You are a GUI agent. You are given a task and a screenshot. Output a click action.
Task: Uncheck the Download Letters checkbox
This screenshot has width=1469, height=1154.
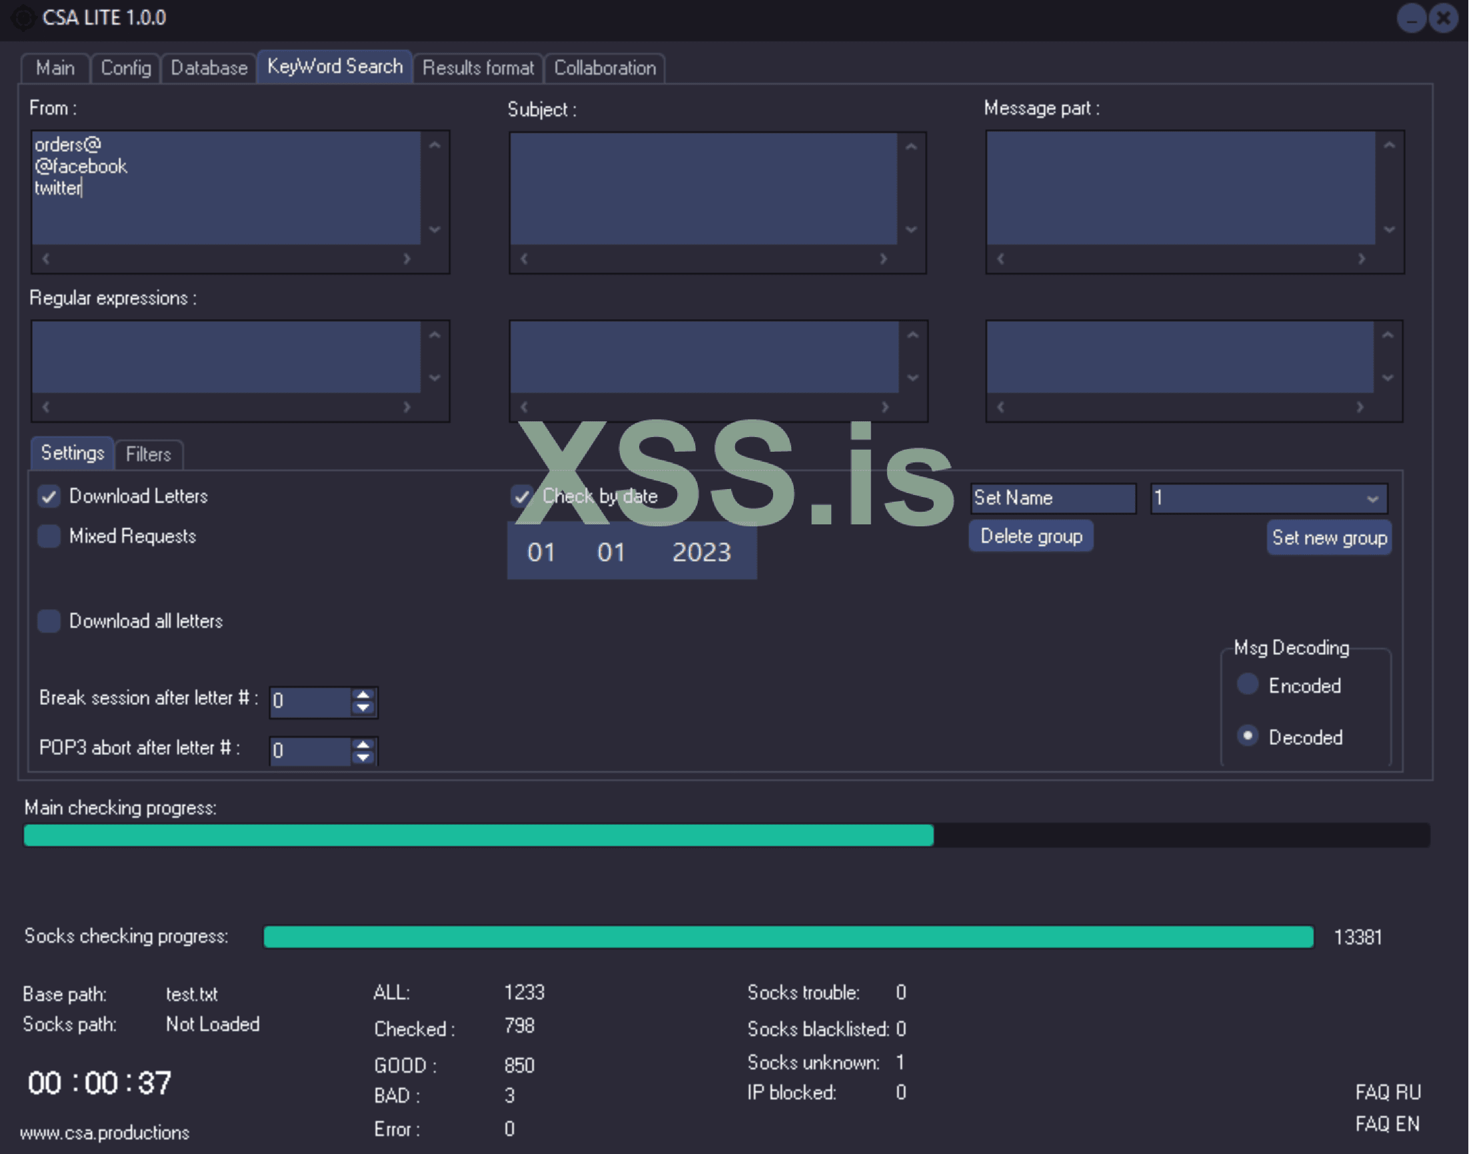coord(49,496)
